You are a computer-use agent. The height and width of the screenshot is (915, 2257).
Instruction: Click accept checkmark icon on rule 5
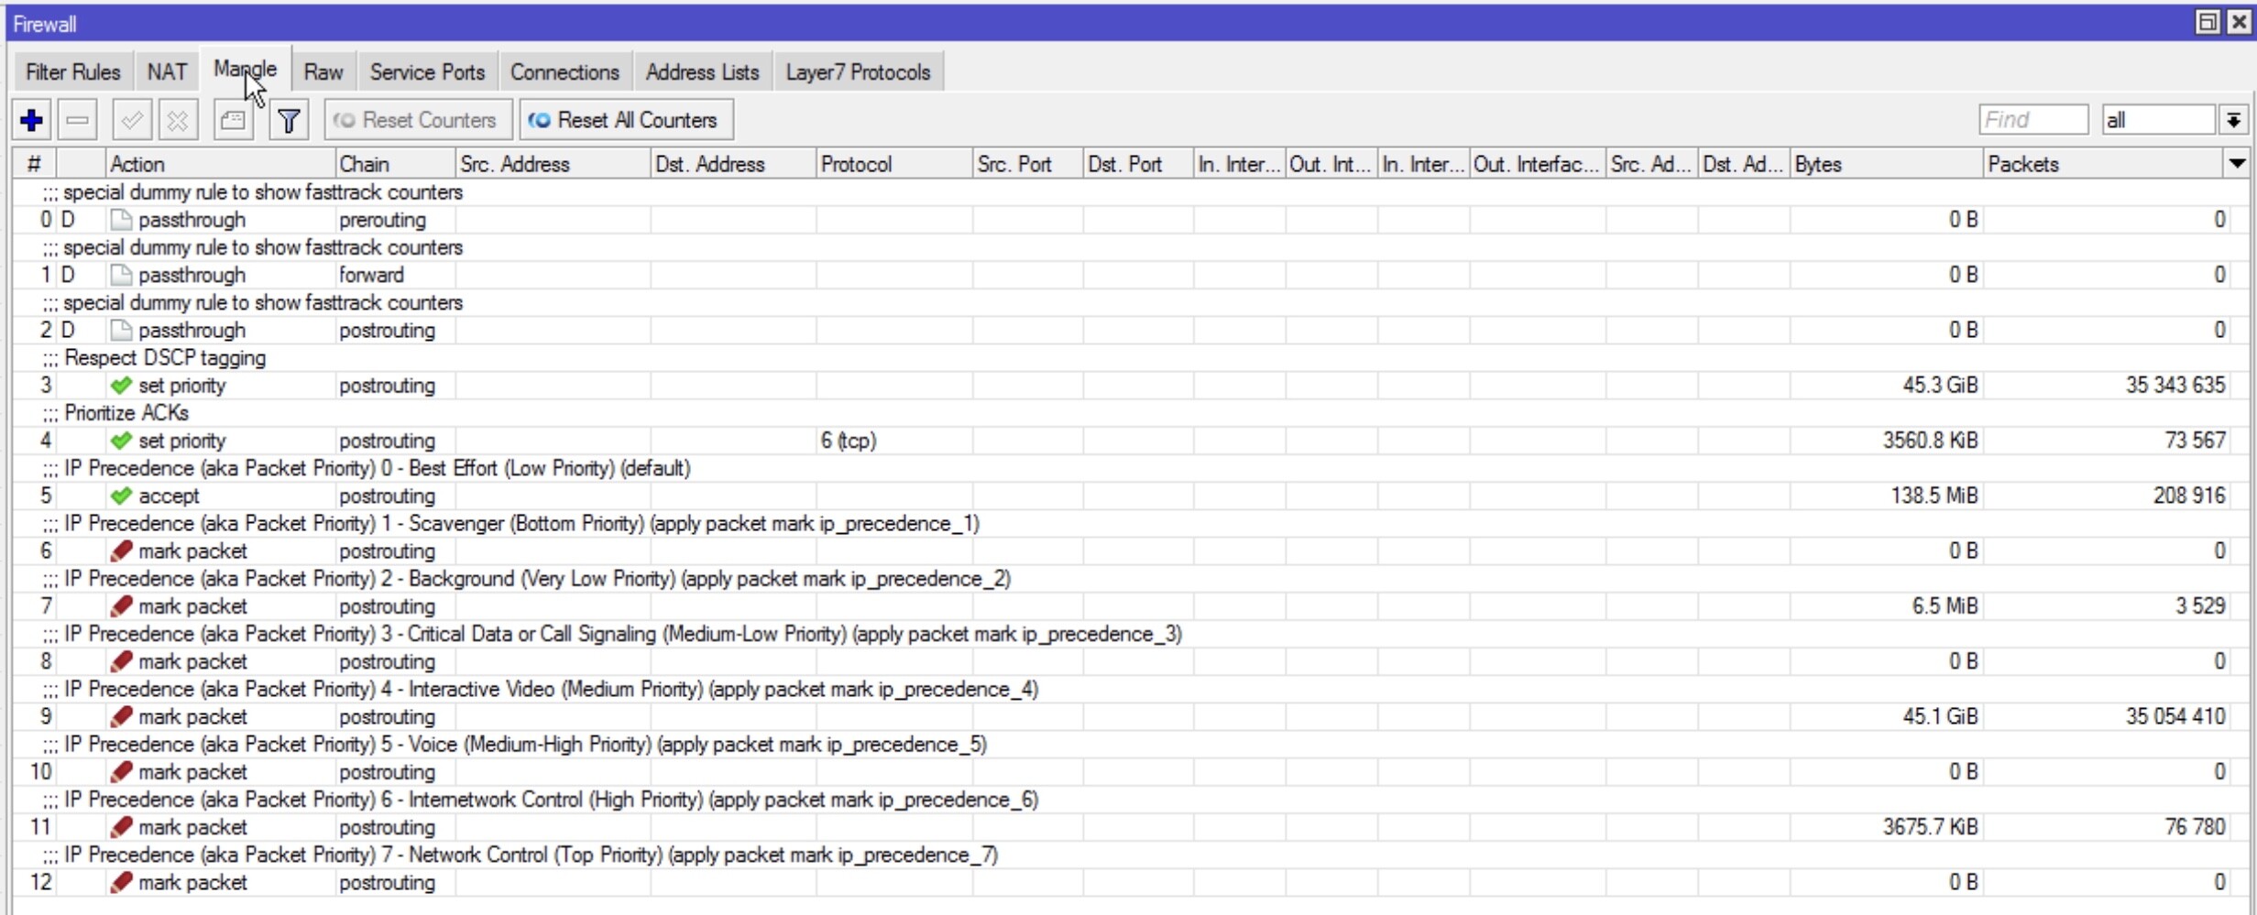120,496
